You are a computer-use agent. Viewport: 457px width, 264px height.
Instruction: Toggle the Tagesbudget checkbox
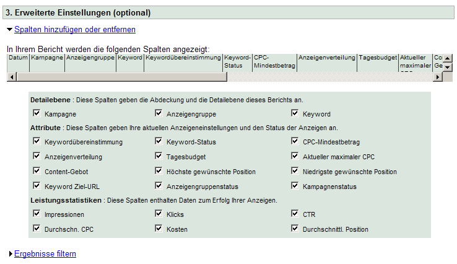(159, 156)
